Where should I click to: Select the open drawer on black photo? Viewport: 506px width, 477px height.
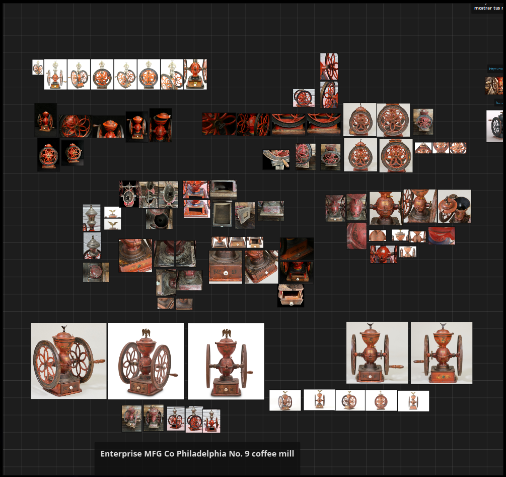[x=291, y=295]
